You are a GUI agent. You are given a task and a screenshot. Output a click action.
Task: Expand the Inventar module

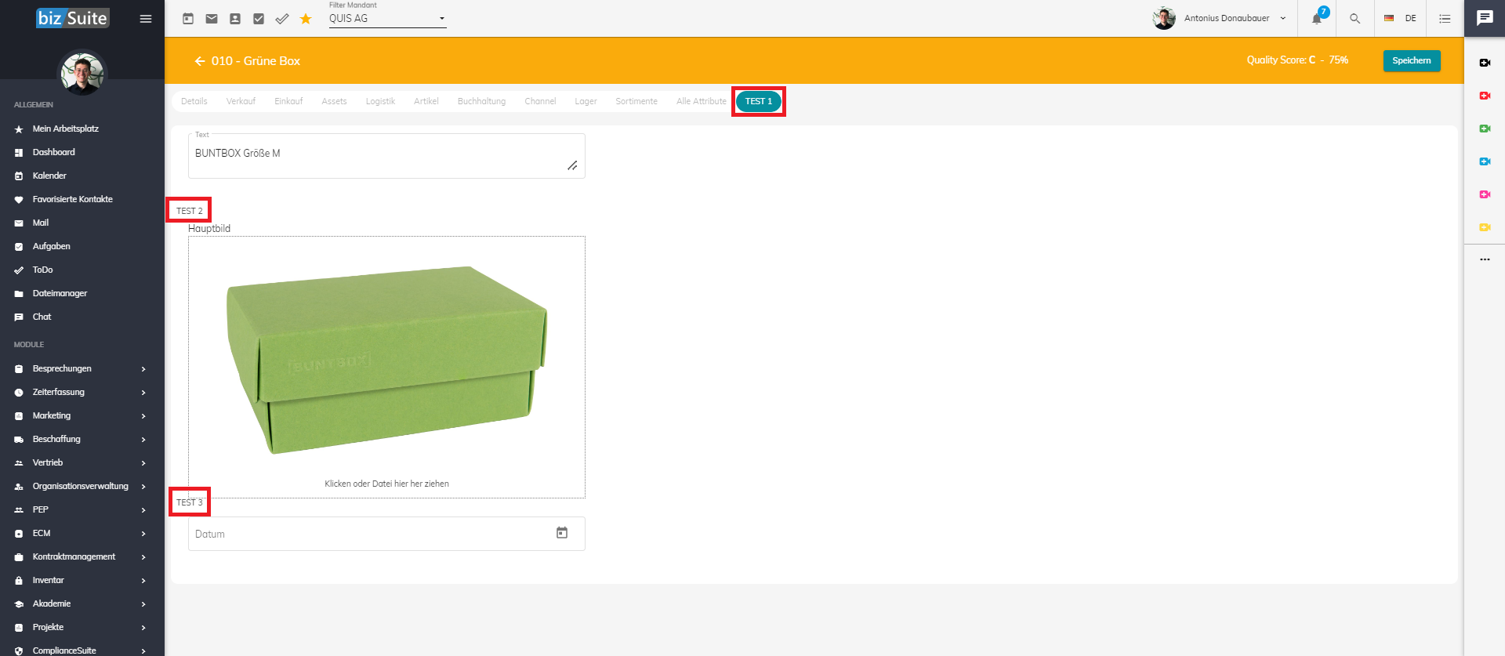tap(82, 580)
